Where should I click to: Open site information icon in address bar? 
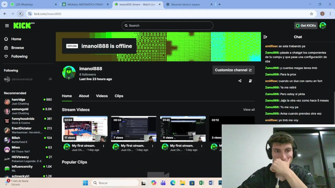[x=30, y=14]
